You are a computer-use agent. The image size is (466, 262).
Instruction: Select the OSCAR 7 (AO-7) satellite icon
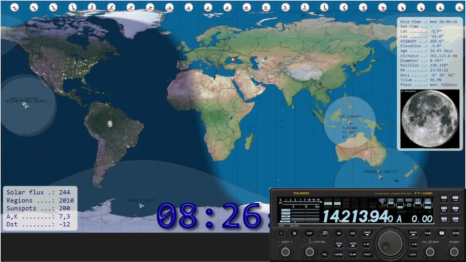click(142, 206)
